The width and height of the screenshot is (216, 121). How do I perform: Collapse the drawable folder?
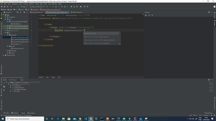[x=7, y=35]
